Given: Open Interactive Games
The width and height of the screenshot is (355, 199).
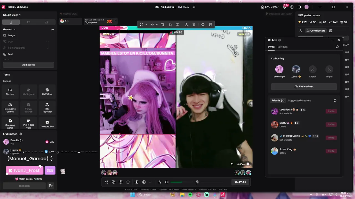Looking at the screenshot, I should point(10,108).
